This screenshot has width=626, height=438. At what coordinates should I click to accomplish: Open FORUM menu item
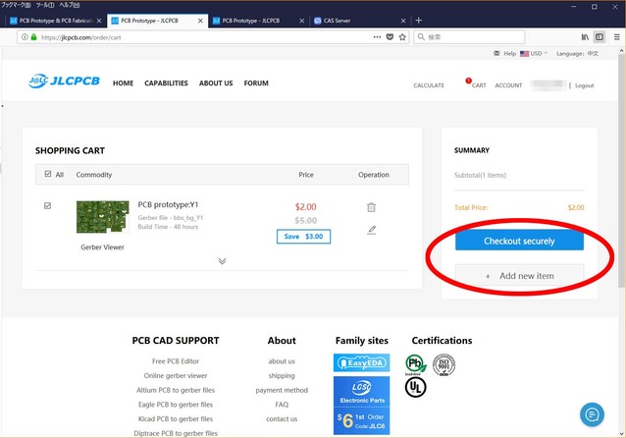coord(256,83)
